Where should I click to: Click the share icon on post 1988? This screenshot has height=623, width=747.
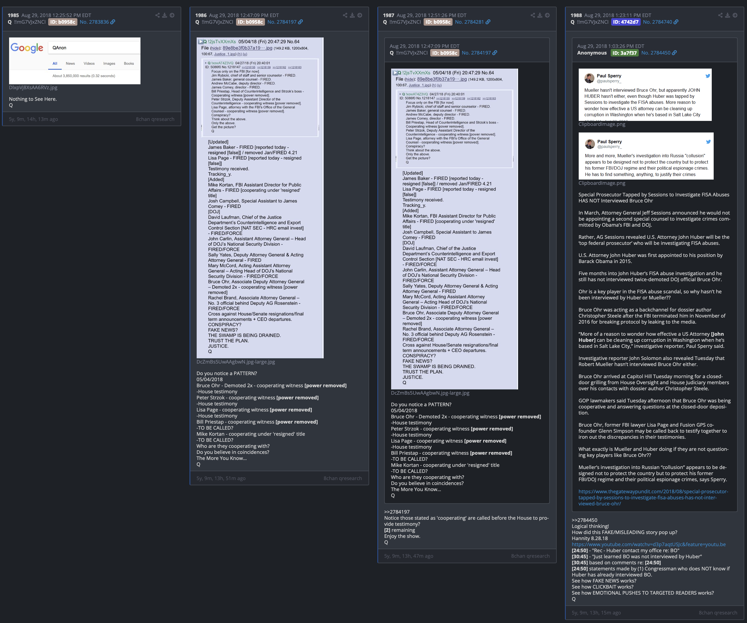point(720,15)
